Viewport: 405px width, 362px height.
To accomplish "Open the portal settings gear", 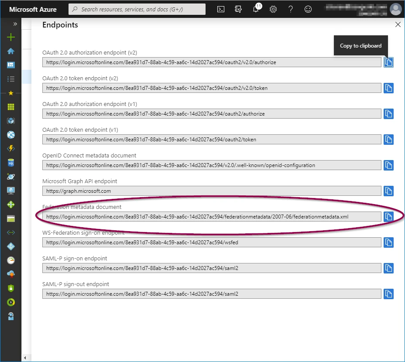I will tap(273, 9).
